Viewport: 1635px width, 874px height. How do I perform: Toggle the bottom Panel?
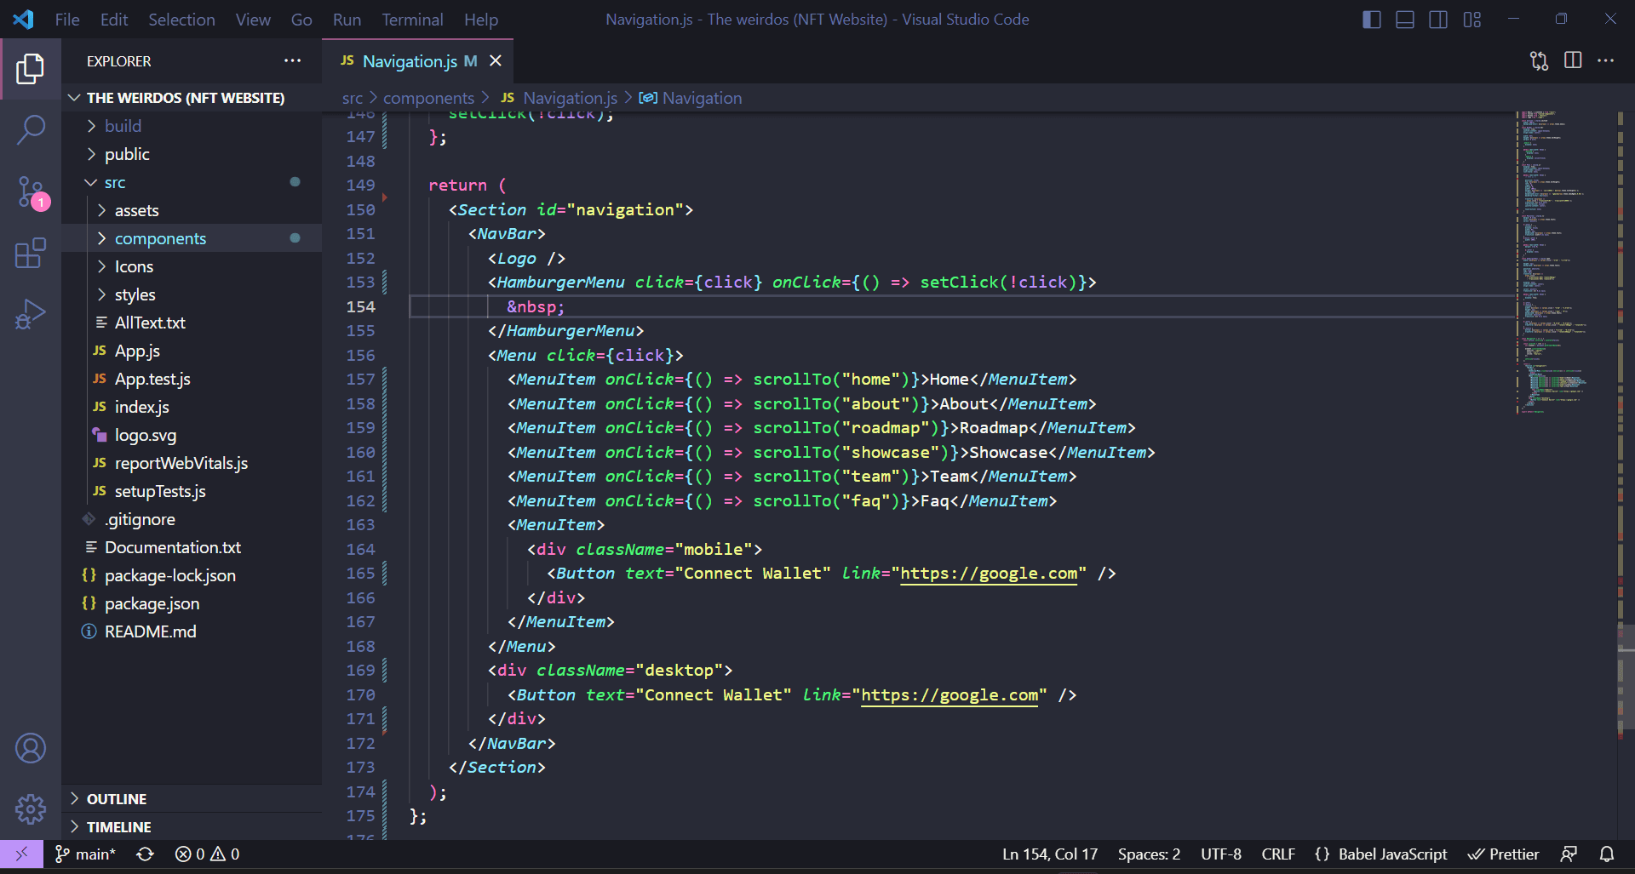pos(1404,19)
